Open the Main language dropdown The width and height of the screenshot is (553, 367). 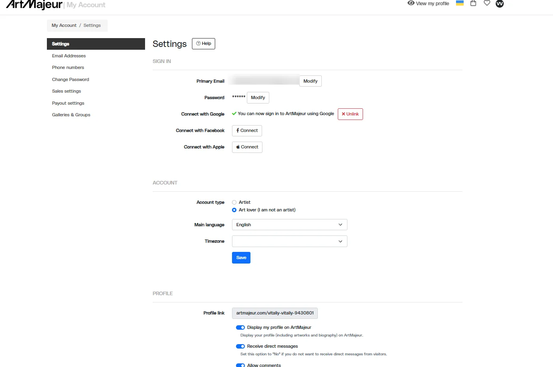pyautogui.click(x=290, y=225)
